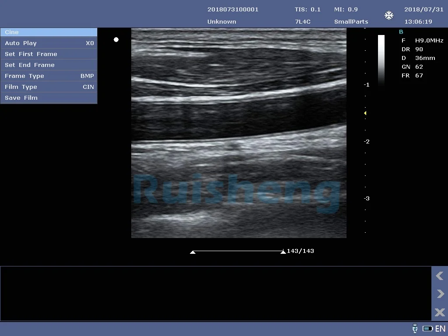Click the frame counter 143/143
This screenshot has width=448, height=336.
point(300,251)
